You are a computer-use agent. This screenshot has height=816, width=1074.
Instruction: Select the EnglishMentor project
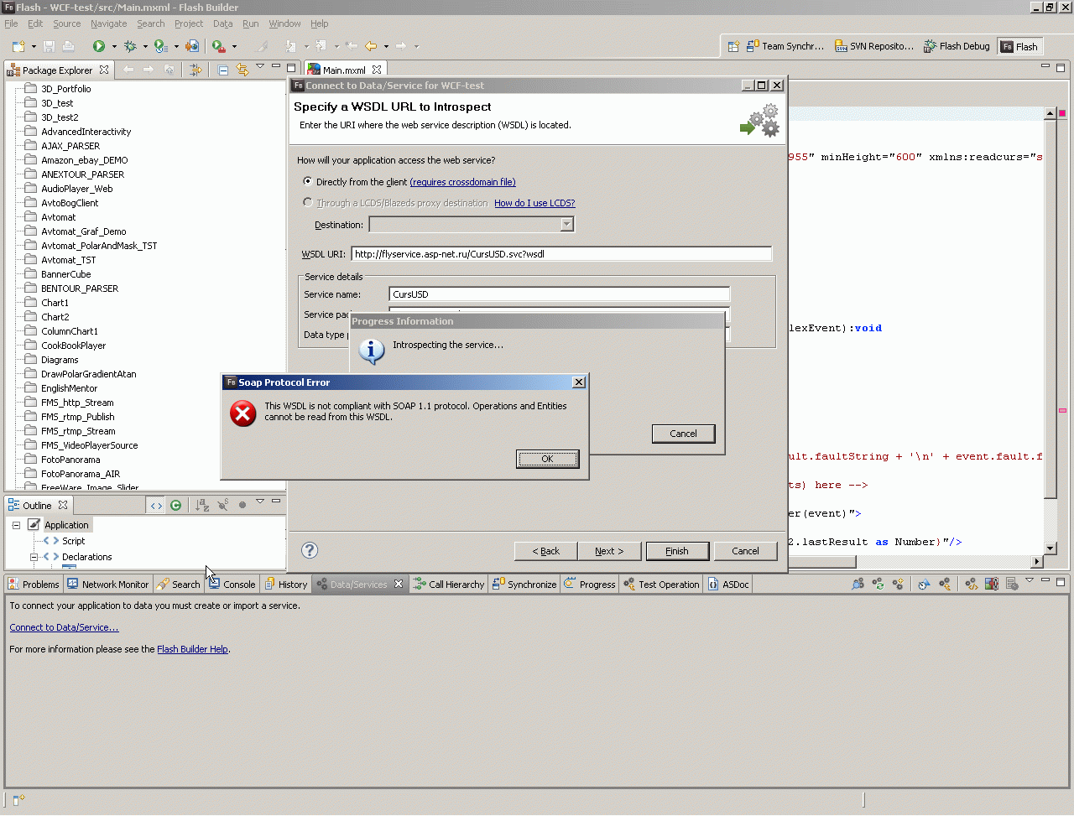click(x=69, y=388)
